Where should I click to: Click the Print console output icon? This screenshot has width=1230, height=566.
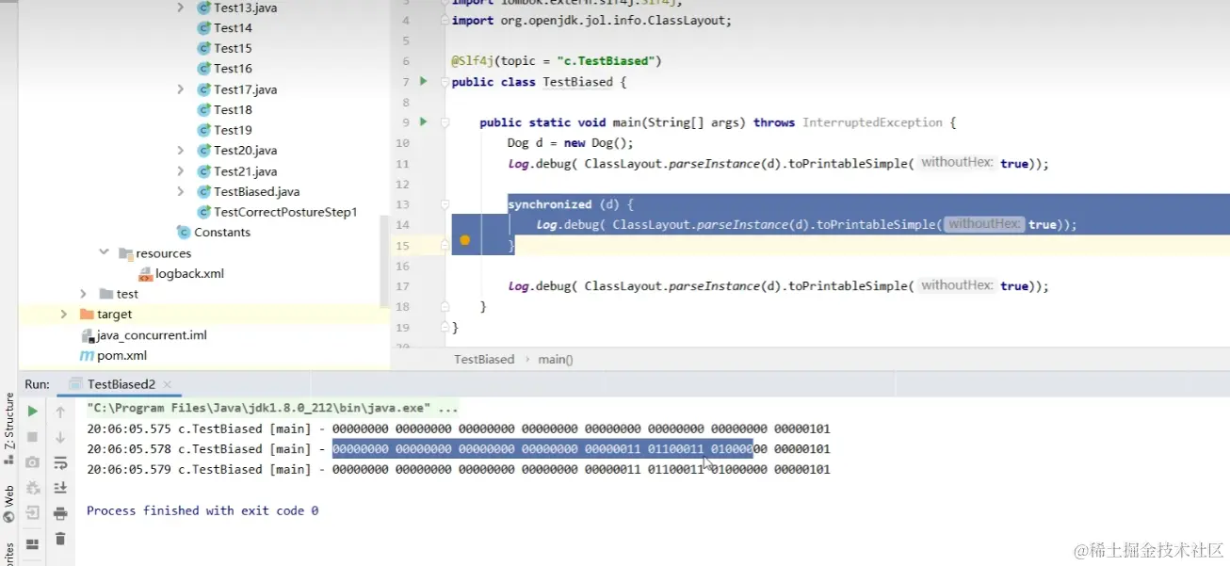(60, 513)
